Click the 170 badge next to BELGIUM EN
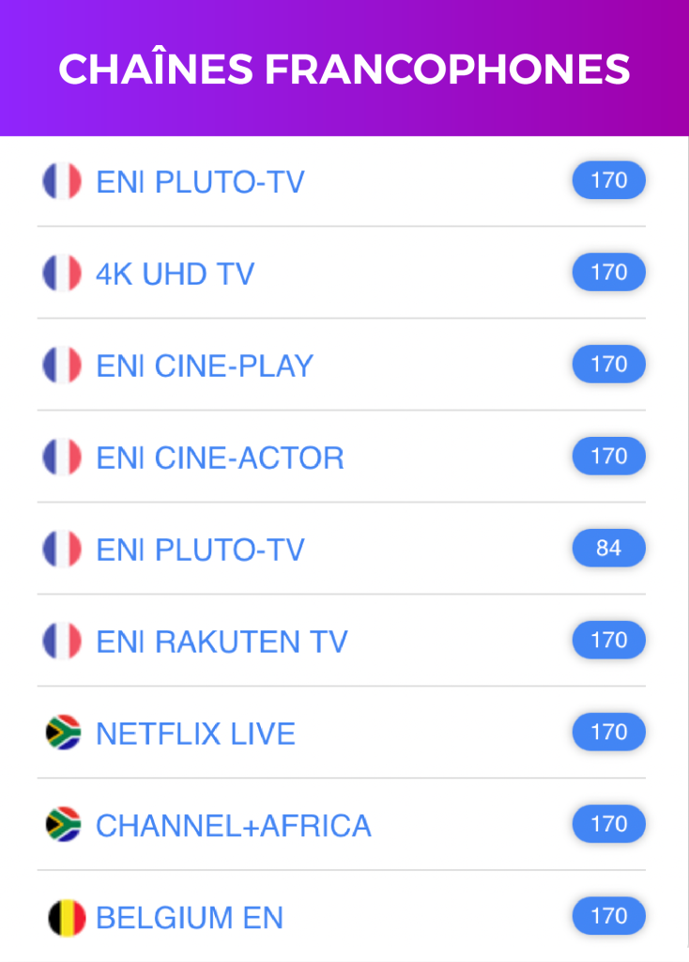689x962 pixels. (608, 917)
